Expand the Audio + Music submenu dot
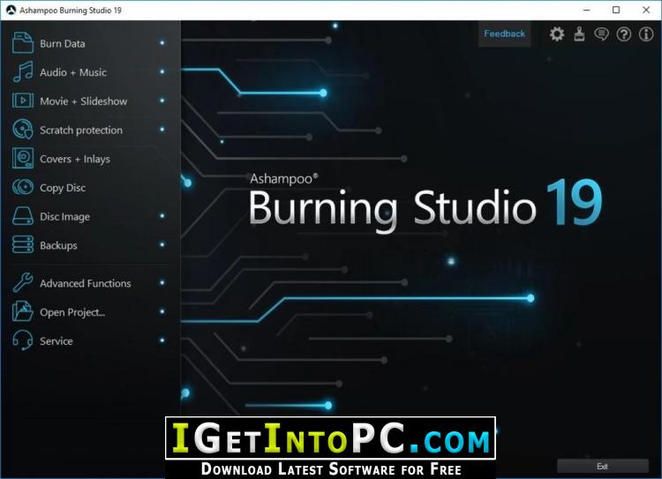The height and width of the screenshot is (479, 662). click(162, 71)
